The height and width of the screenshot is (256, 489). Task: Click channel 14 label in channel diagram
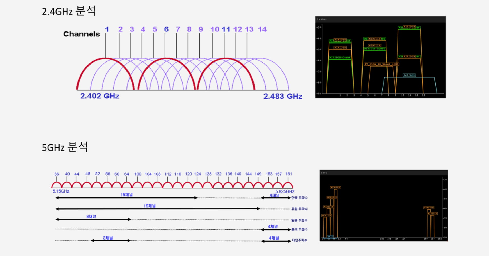[x=262, y=29]
